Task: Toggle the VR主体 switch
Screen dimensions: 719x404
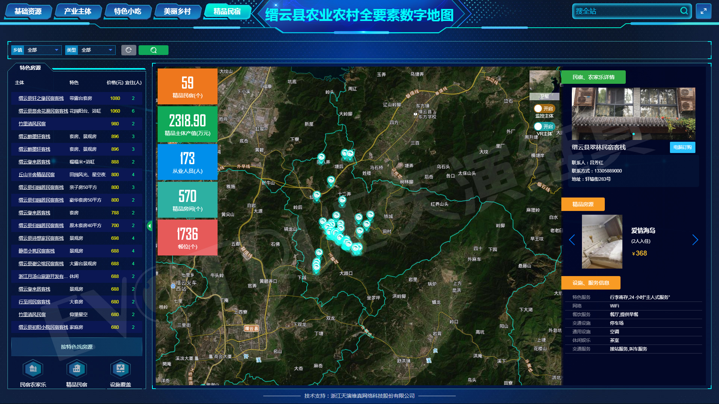Action: point(544,126)
